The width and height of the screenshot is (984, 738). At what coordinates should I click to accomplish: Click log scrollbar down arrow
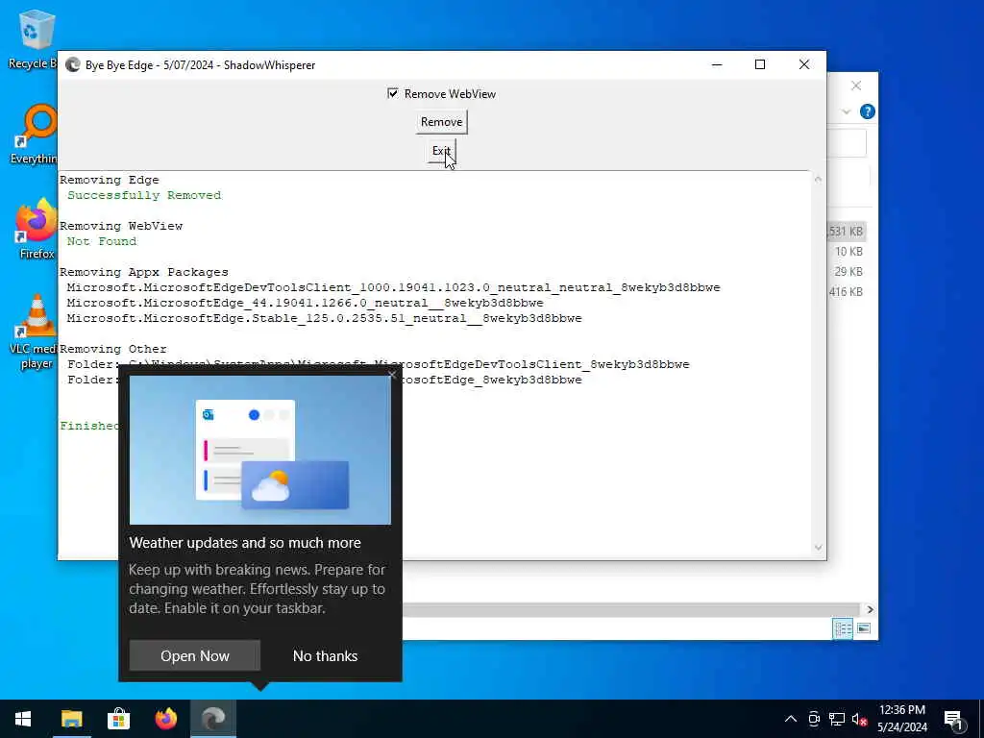pos(818,547)
